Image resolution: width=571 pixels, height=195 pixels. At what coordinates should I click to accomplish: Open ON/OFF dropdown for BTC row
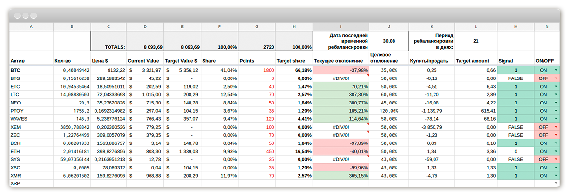556,70
